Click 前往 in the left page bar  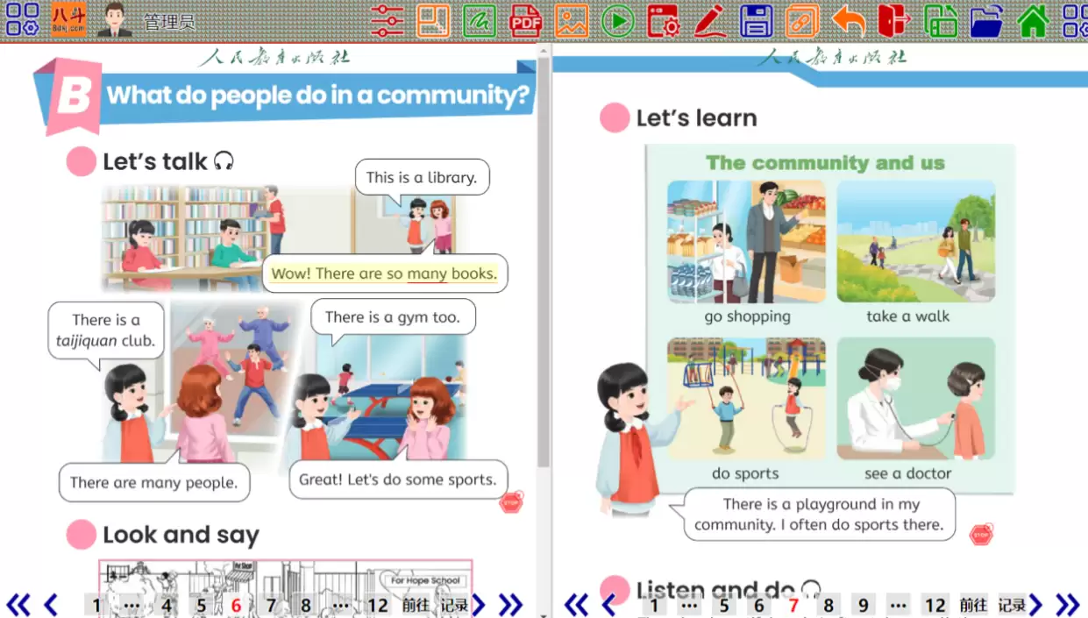(x=416, y=606)
